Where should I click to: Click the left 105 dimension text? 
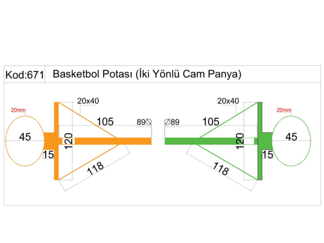105,121
